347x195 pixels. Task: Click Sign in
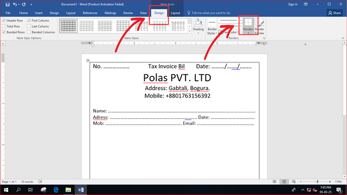coord(293,4)
